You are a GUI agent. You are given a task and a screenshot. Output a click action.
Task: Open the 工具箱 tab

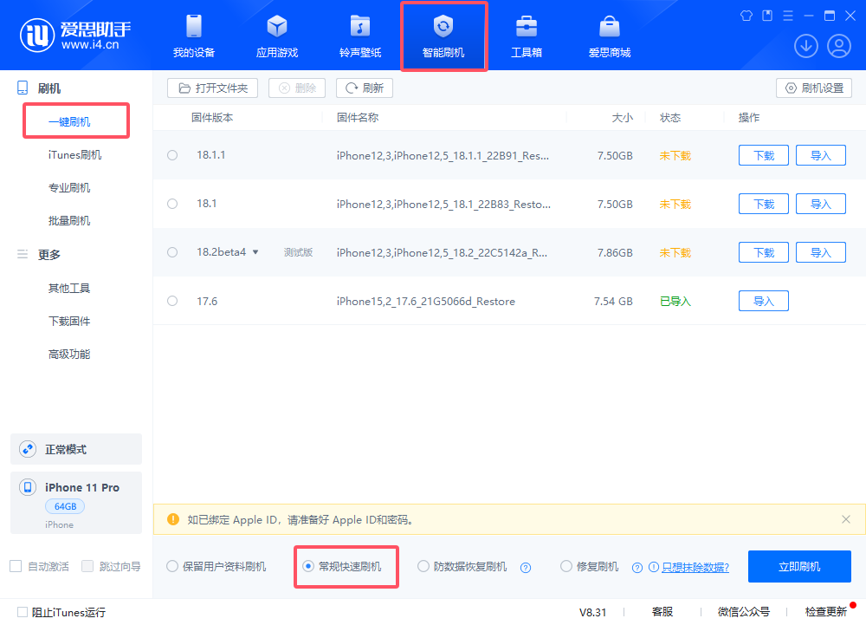pos(527,36)
